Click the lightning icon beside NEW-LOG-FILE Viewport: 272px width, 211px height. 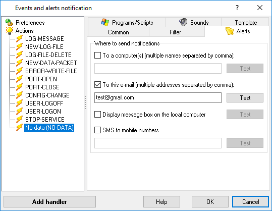(x=19, y=46)
